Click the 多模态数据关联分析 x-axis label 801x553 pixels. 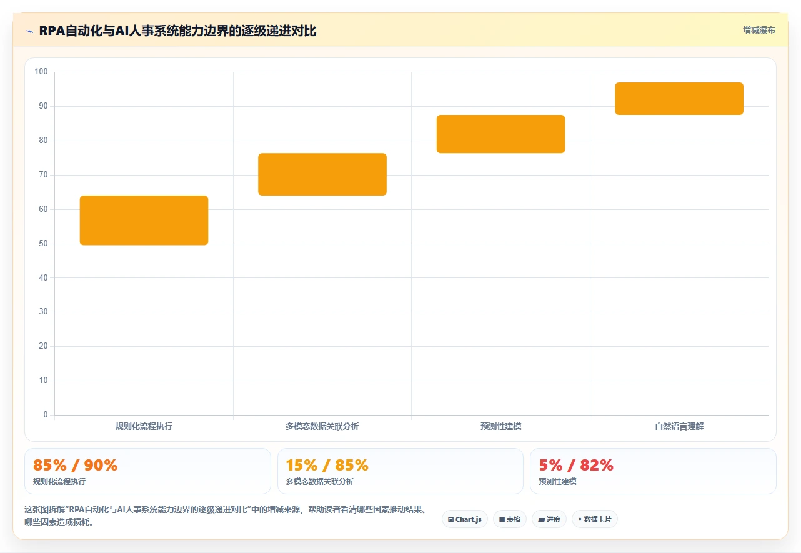[x=322, y=426]
